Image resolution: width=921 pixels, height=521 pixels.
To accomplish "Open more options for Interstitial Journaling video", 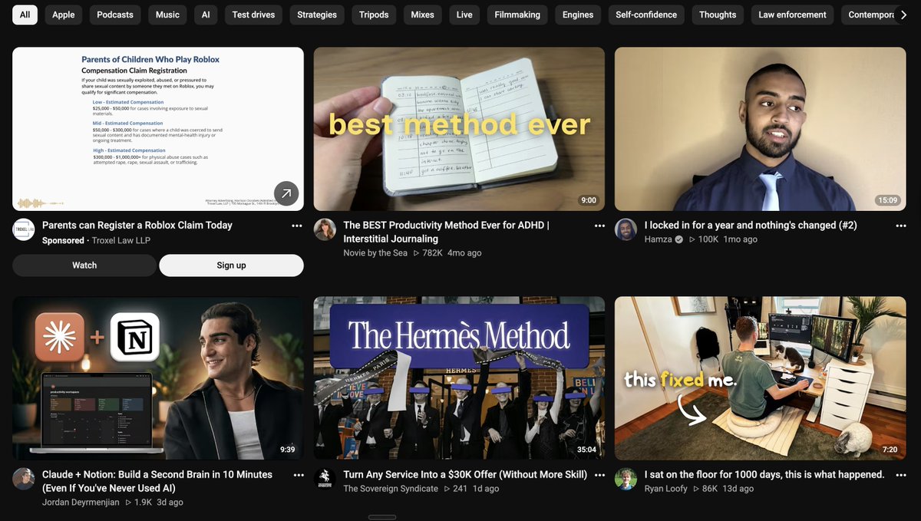I will (x=599, y=226).
